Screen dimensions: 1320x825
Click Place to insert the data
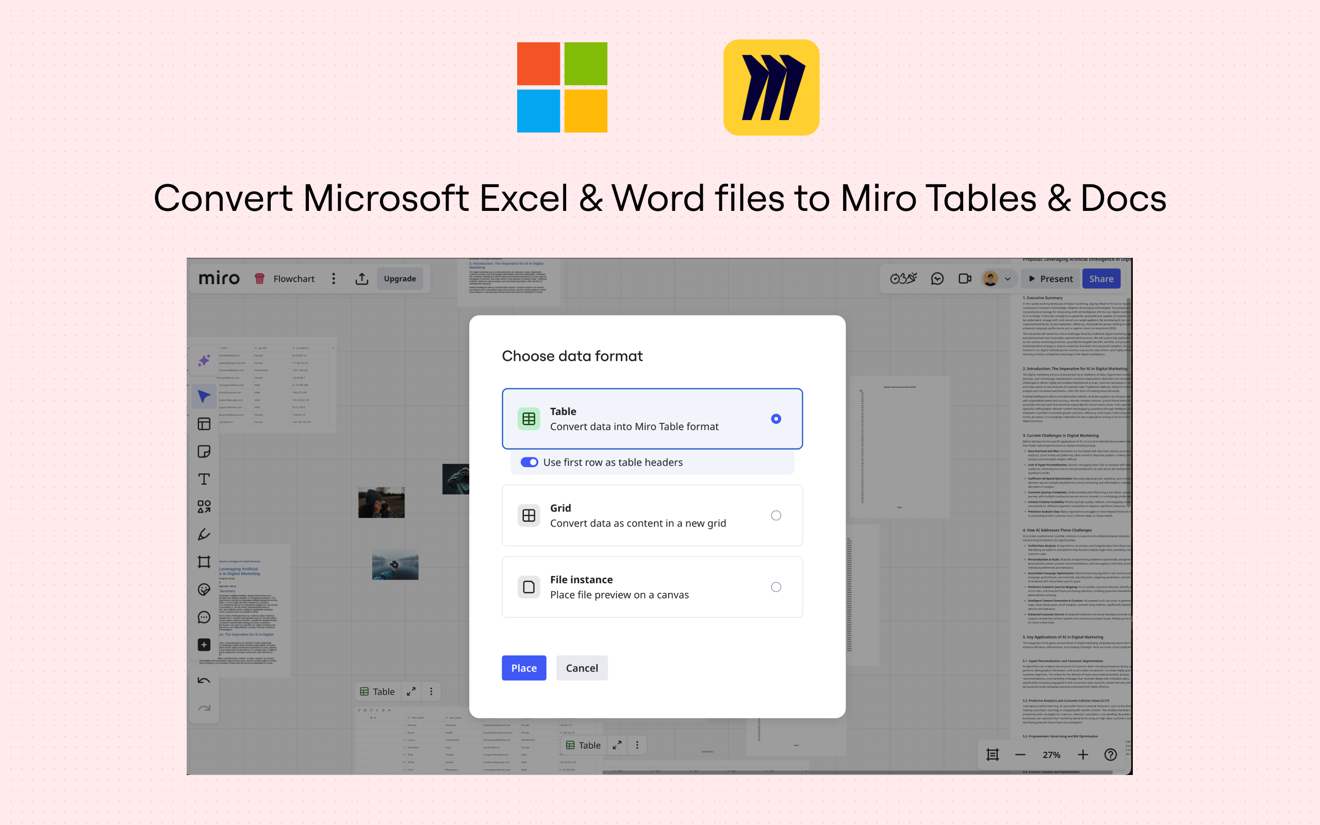[524, 668]
